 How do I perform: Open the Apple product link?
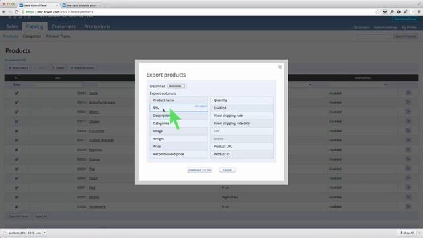tap(93, 93)
